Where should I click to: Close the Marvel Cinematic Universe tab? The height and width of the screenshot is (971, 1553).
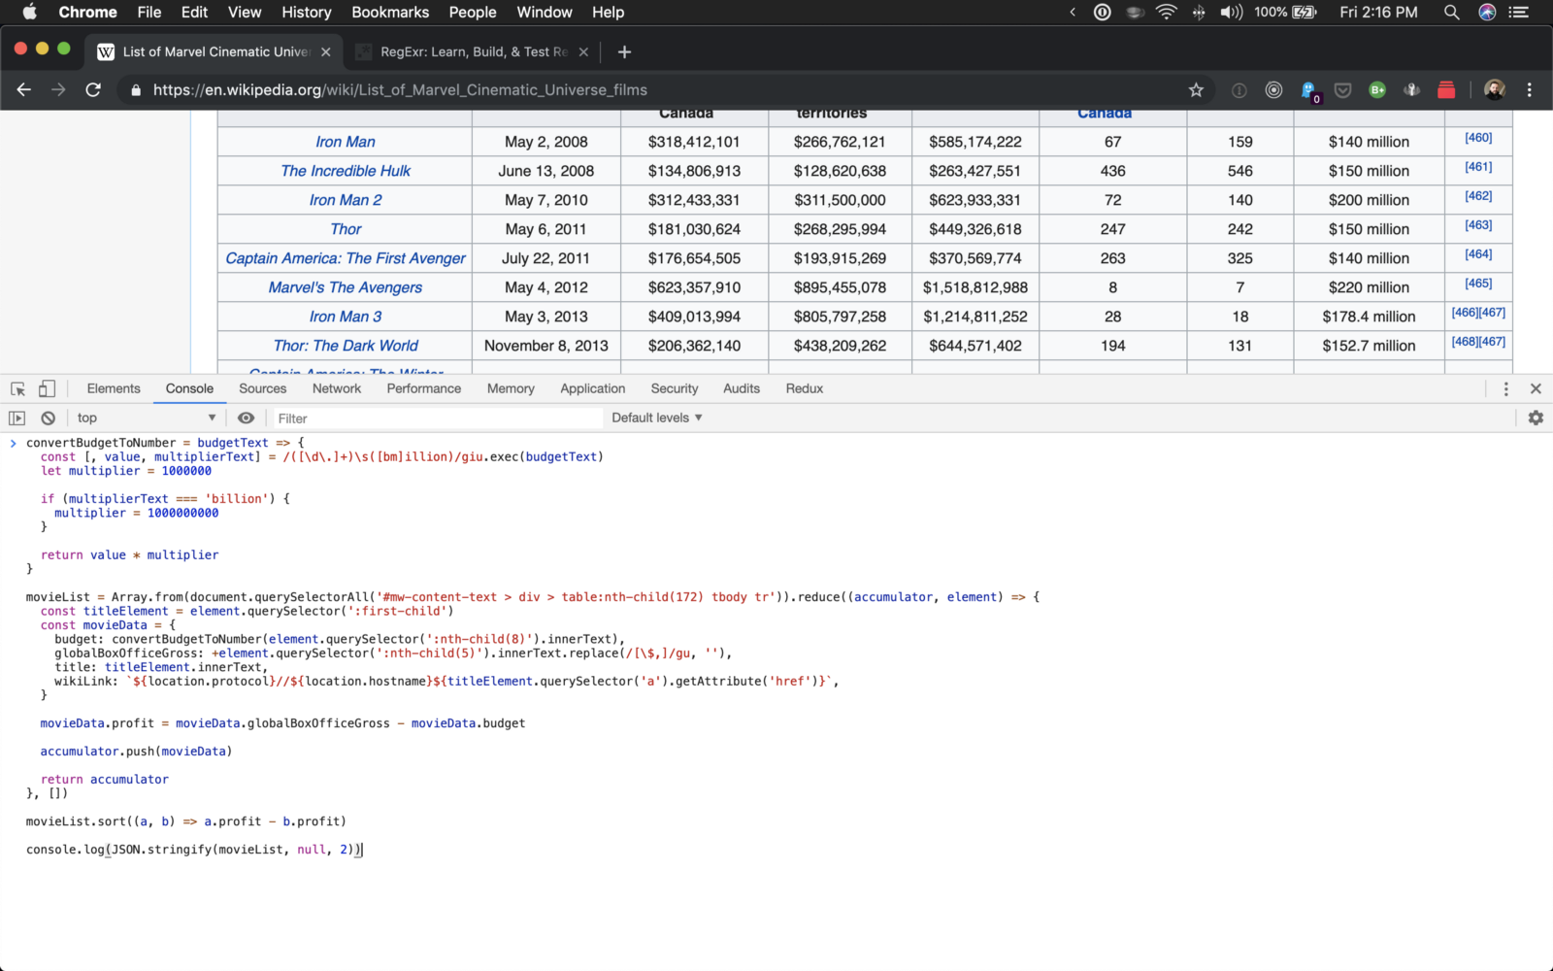326,51
